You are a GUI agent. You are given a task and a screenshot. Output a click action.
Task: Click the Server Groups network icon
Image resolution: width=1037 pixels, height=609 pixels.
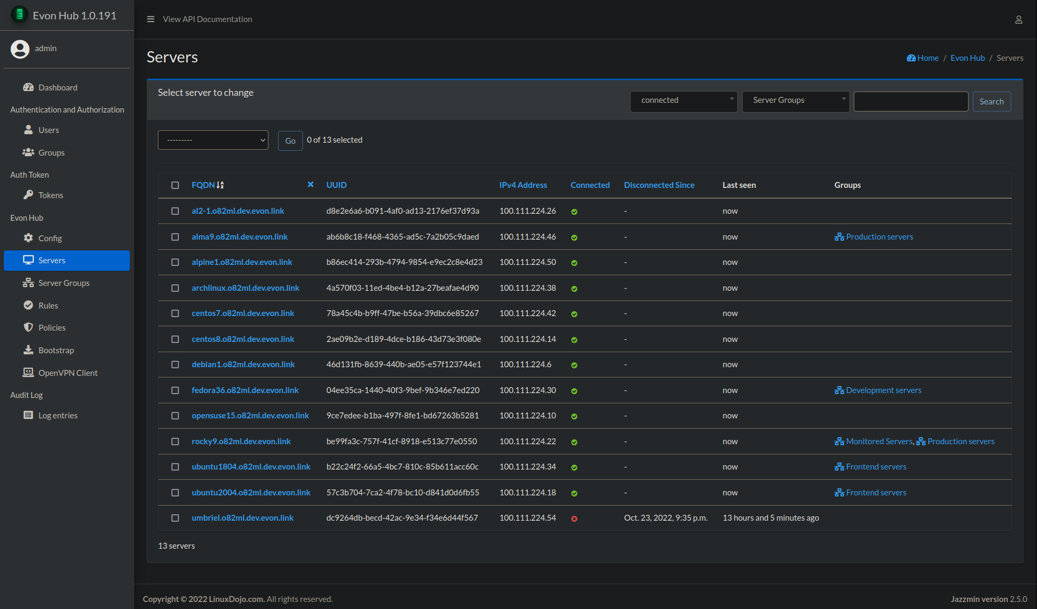click(x=28, y=283)
